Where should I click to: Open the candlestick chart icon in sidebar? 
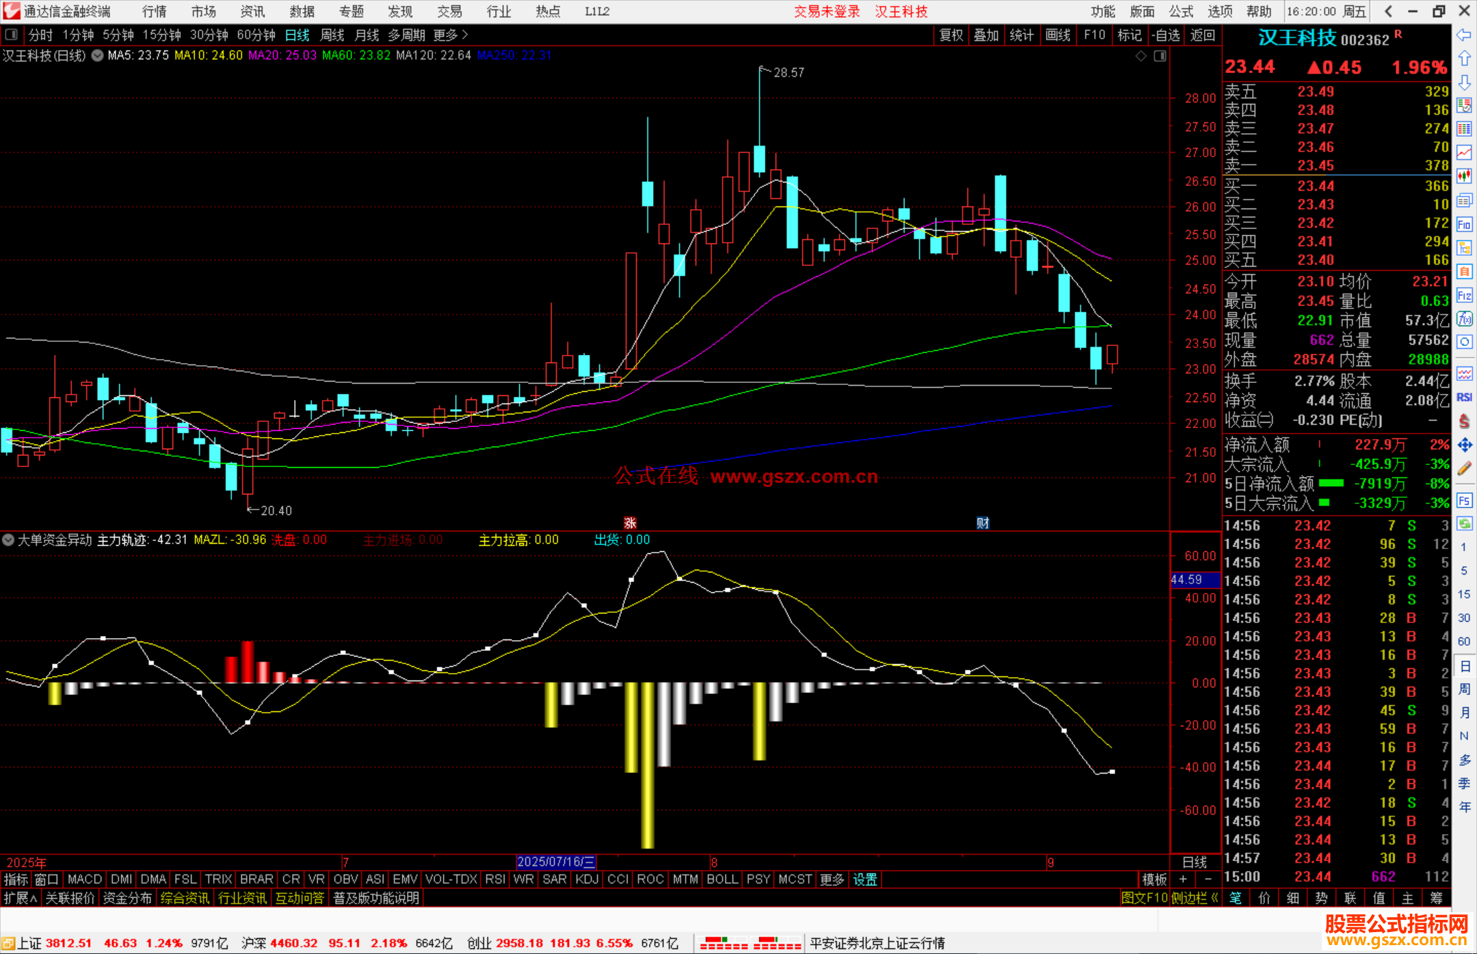[x=1464, y=176]
